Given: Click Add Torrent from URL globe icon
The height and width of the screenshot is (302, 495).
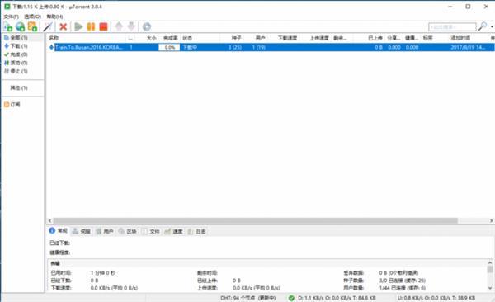Looking at the screenshot, I should [20, 27].
